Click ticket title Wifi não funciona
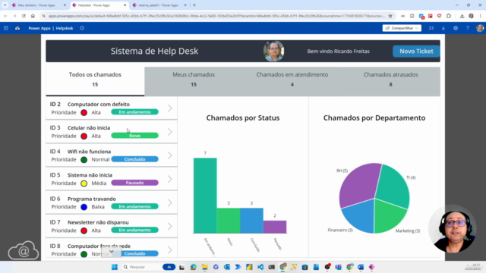 90,152
